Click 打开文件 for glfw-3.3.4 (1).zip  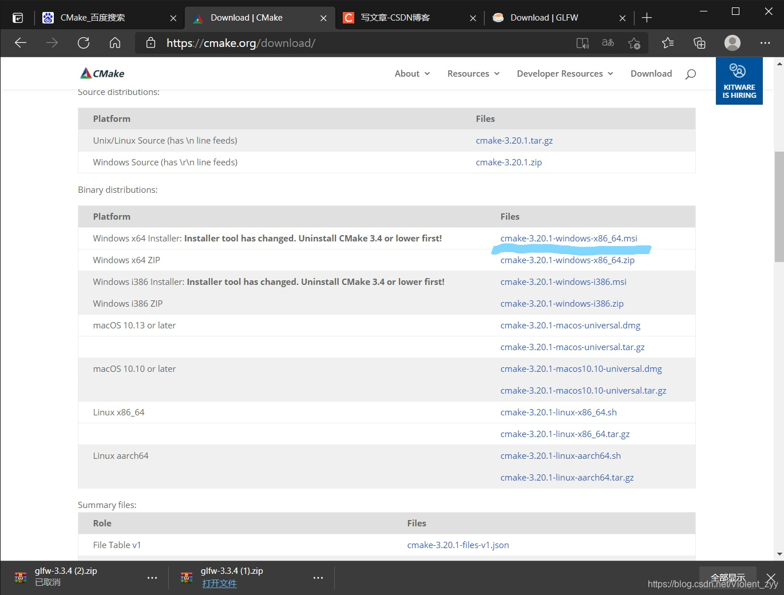pos(219,584)
